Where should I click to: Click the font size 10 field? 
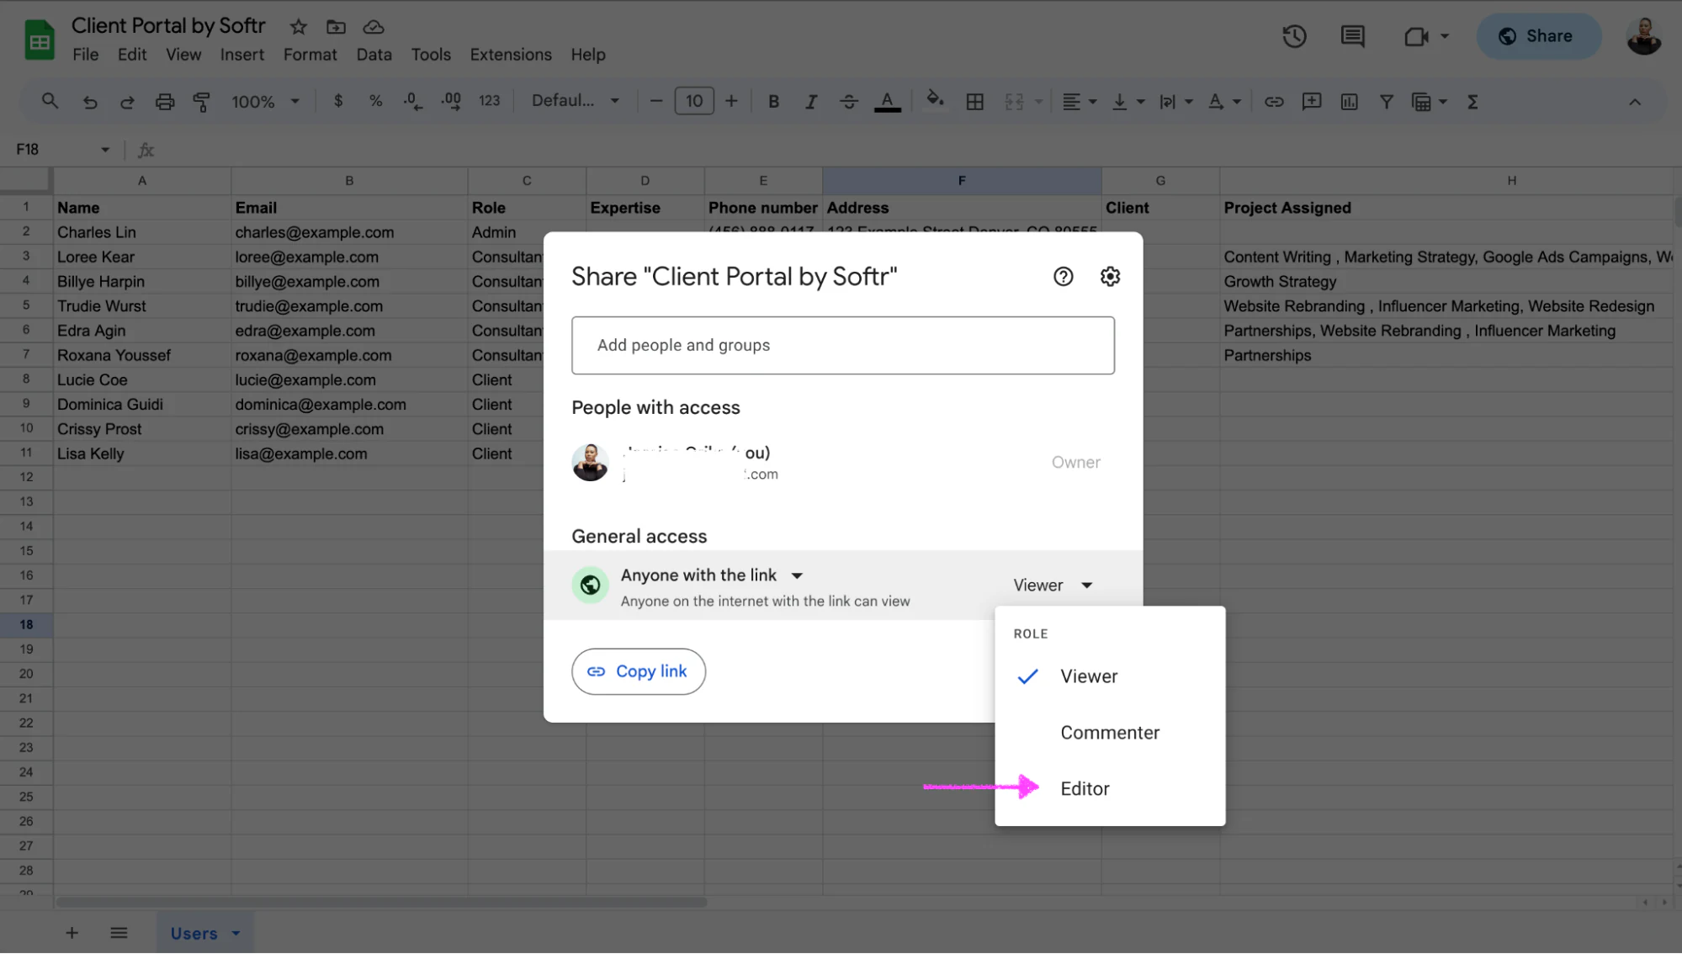693,102
